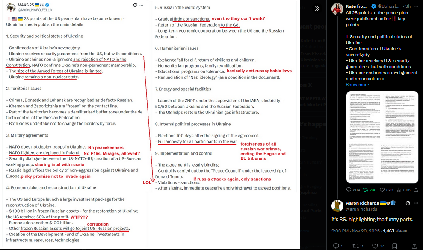Click the 1,463 Views count
This screenshot has height=250, width=423.
tap(395, 231)
